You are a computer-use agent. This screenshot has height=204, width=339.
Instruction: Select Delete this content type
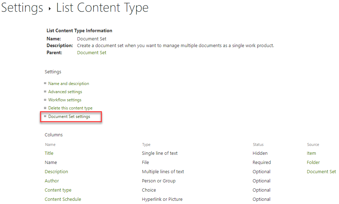pyautogui.click(x=70, y=108)
